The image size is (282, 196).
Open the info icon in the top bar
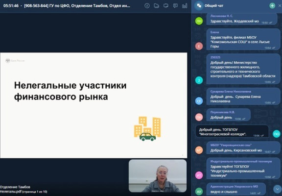coord(147,6)
